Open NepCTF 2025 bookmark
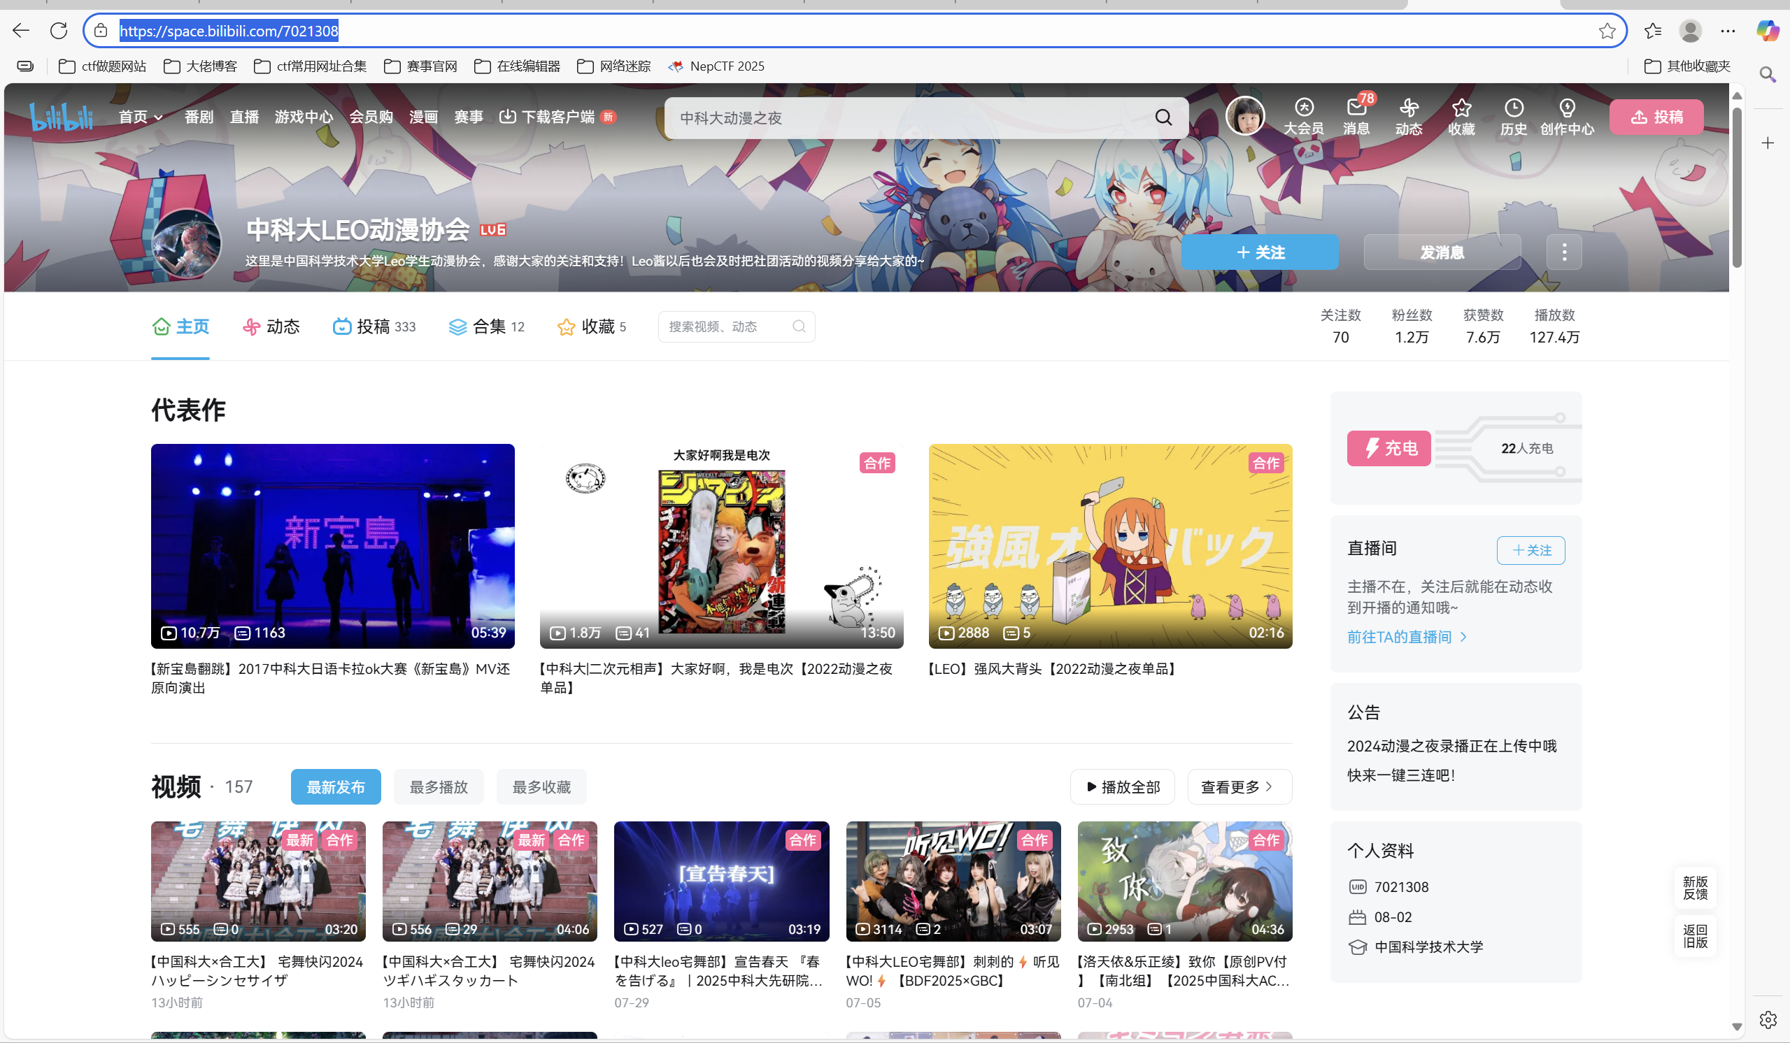Viewport: 1790px width, 1043px height. click(x=716, y=66)
